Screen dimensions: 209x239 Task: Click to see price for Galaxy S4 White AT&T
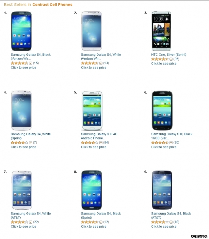(24, 227)
